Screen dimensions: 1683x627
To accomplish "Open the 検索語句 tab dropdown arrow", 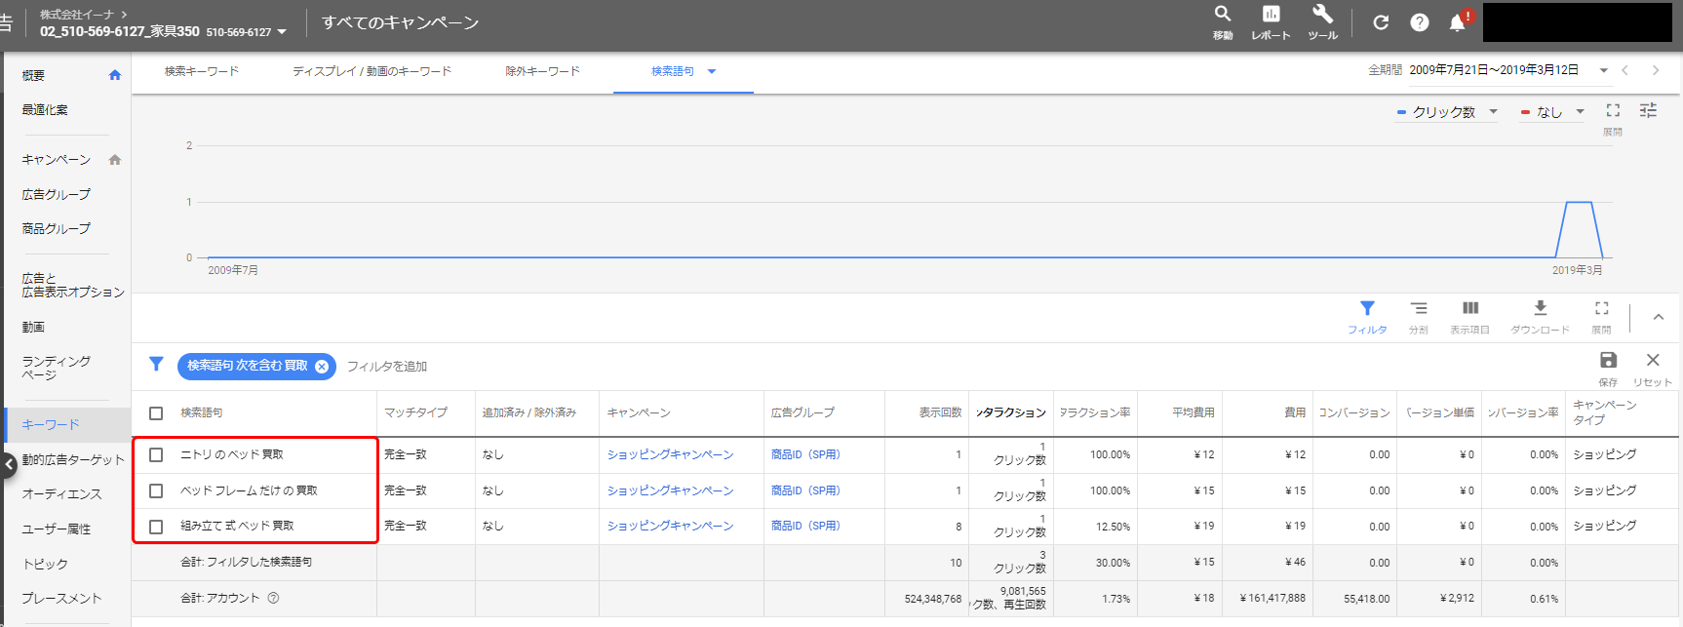I will (712, 71).
